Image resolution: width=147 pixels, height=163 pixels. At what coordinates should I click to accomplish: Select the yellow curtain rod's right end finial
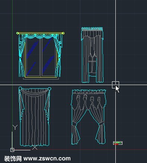[x=63, y=33]
